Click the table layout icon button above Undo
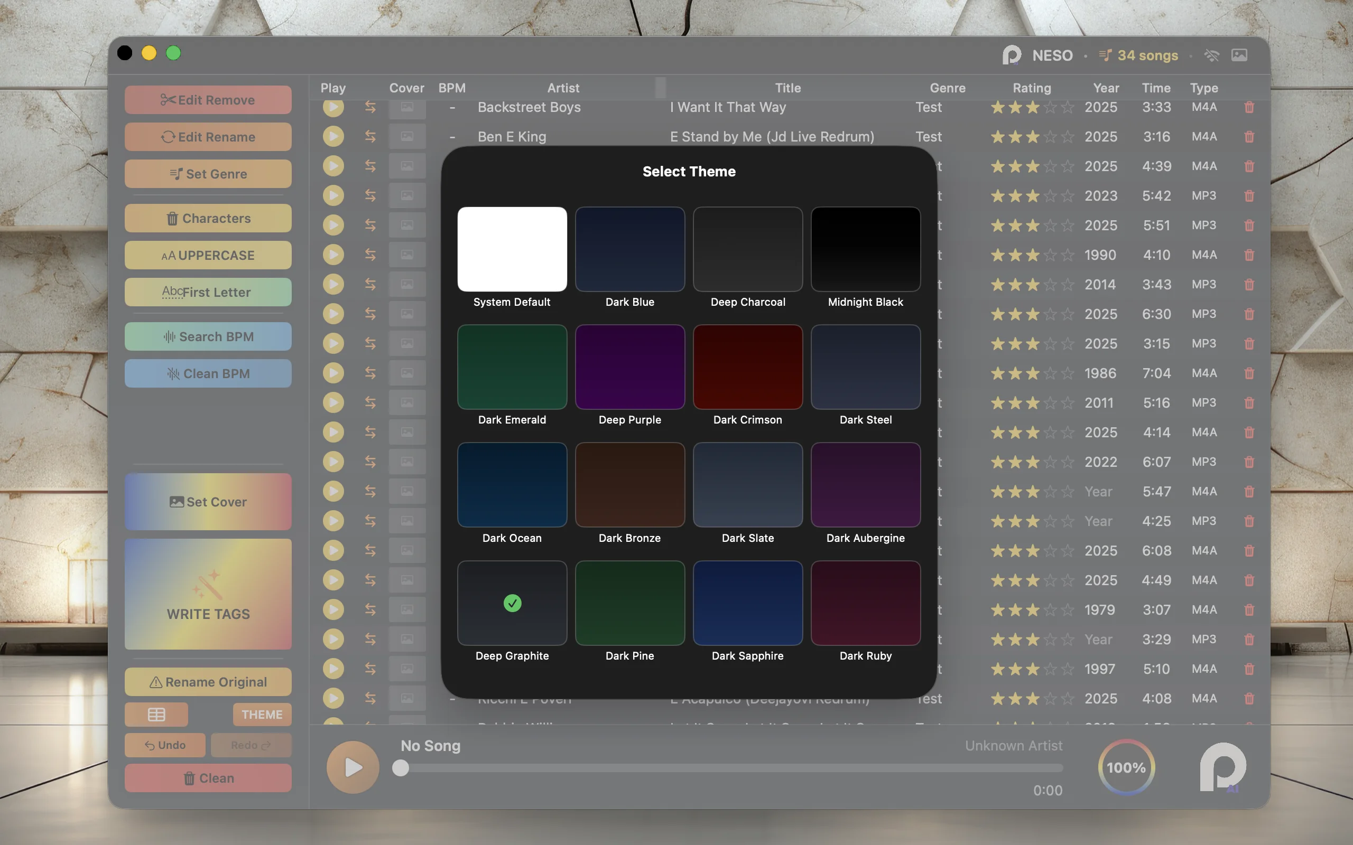Viewport: 1353px width, 845px height. (156, 714)
